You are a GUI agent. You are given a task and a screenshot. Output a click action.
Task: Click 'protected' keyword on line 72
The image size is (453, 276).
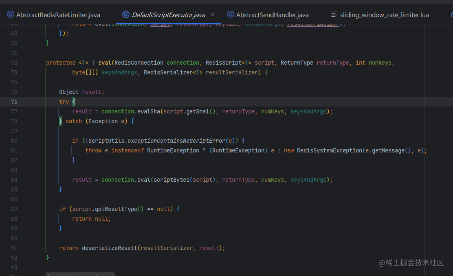[61, 63]
